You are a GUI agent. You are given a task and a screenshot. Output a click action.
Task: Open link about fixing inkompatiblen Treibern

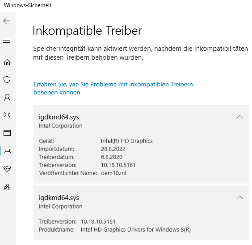[113, 88]
